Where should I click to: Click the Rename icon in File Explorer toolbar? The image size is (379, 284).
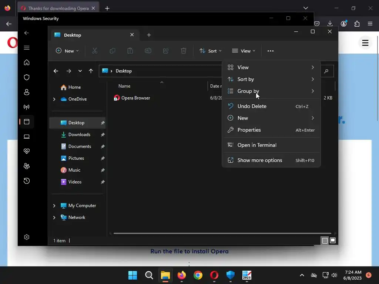148,51
